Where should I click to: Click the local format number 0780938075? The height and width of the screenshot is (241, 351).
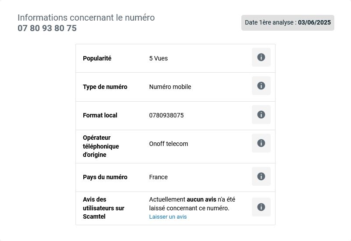coord(166,115)
